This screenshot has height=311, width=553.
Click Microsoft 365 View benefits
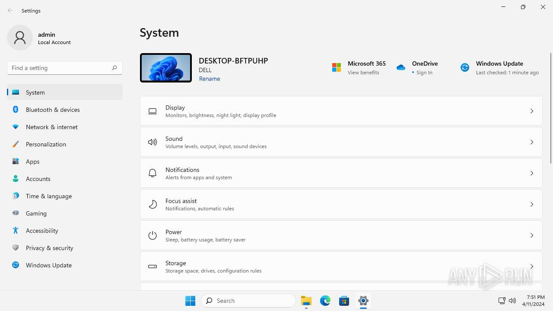[363, 73]
